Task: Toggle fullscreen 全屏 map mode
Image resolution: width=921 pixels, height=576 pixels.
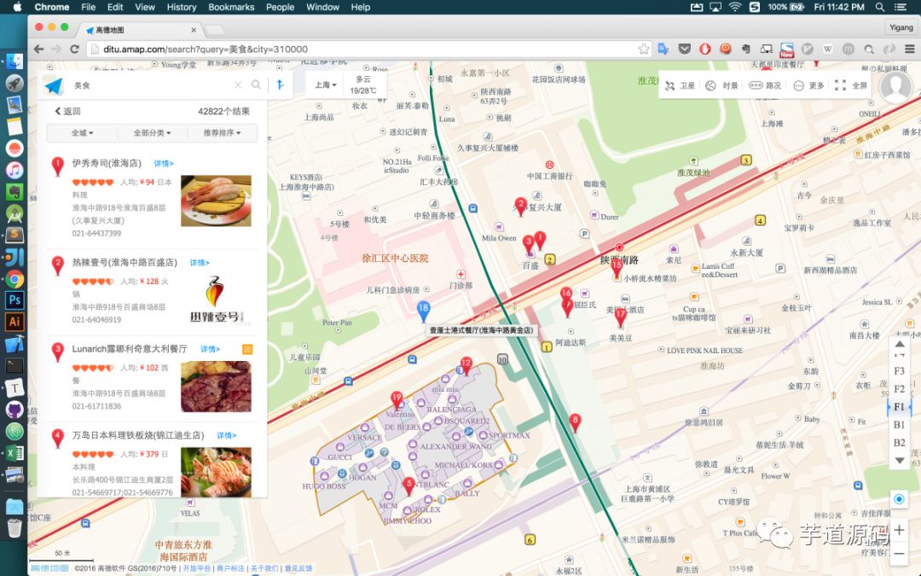Action: click(852, 86)
